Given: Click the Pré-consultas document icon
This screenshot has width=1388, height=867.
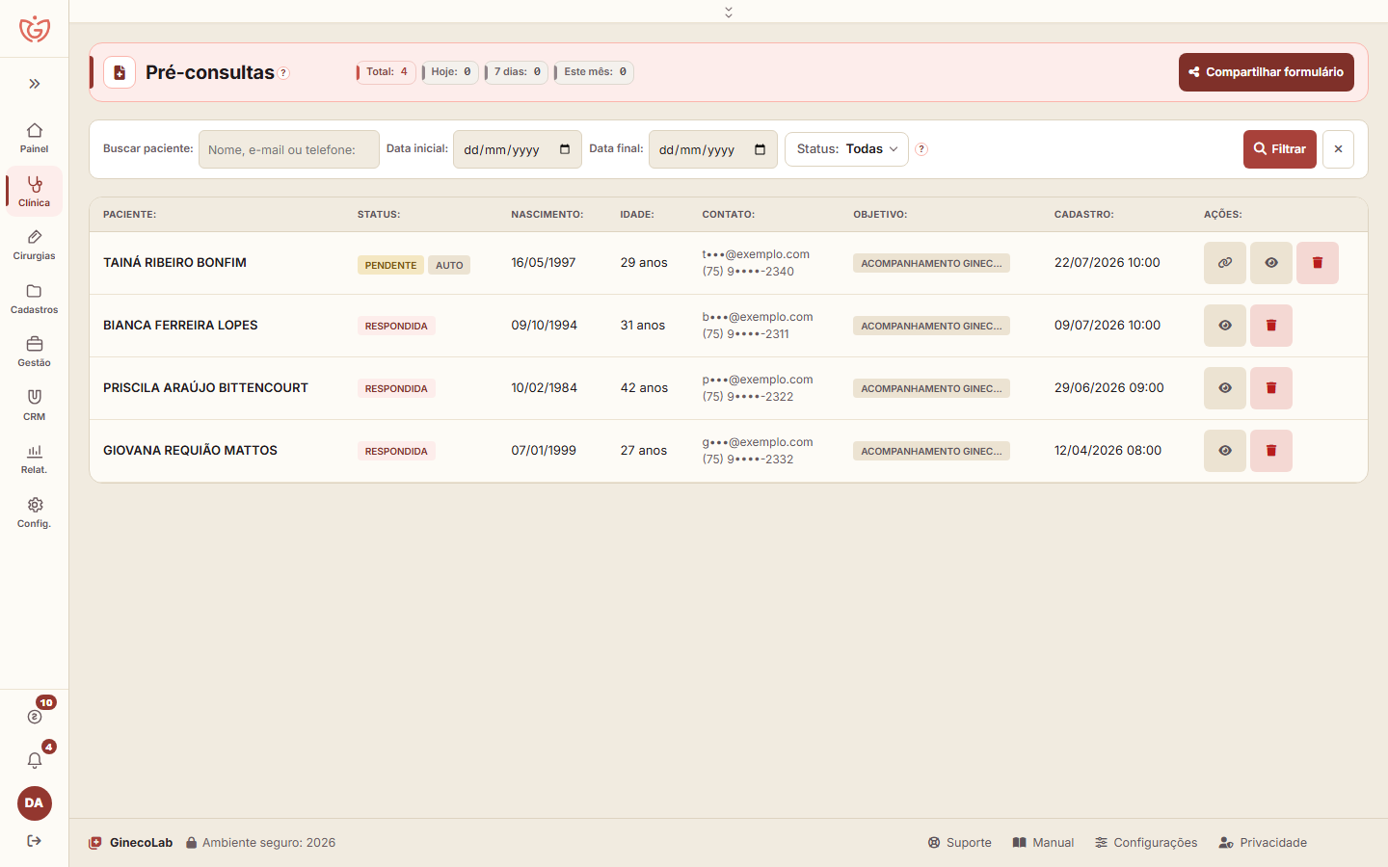Looking at the screenshot, I should click(x=120, y=72).
